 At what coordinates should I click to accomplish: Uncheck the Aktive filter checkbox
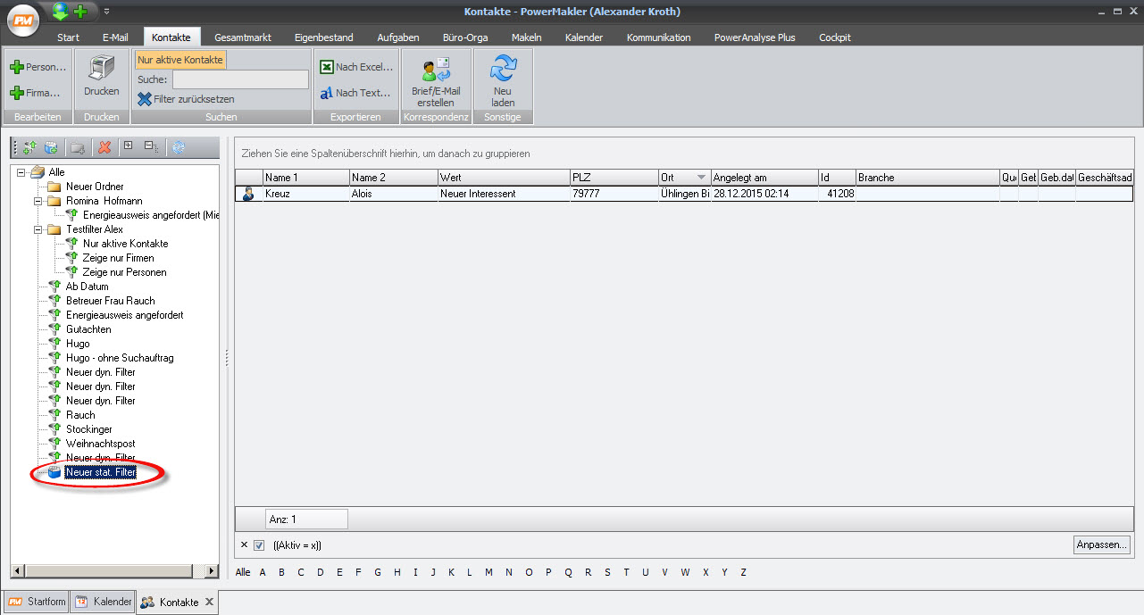point(259,545)
